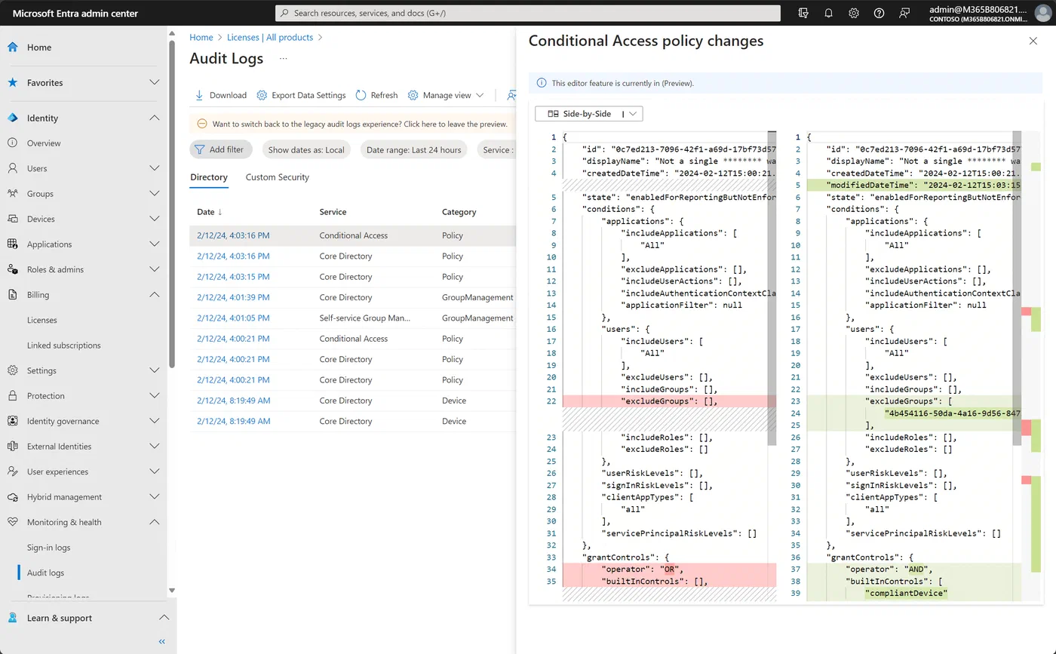1056x654 pixels.
Task: Switch to the Custom Security tab
Action: [x=278, y=177]
